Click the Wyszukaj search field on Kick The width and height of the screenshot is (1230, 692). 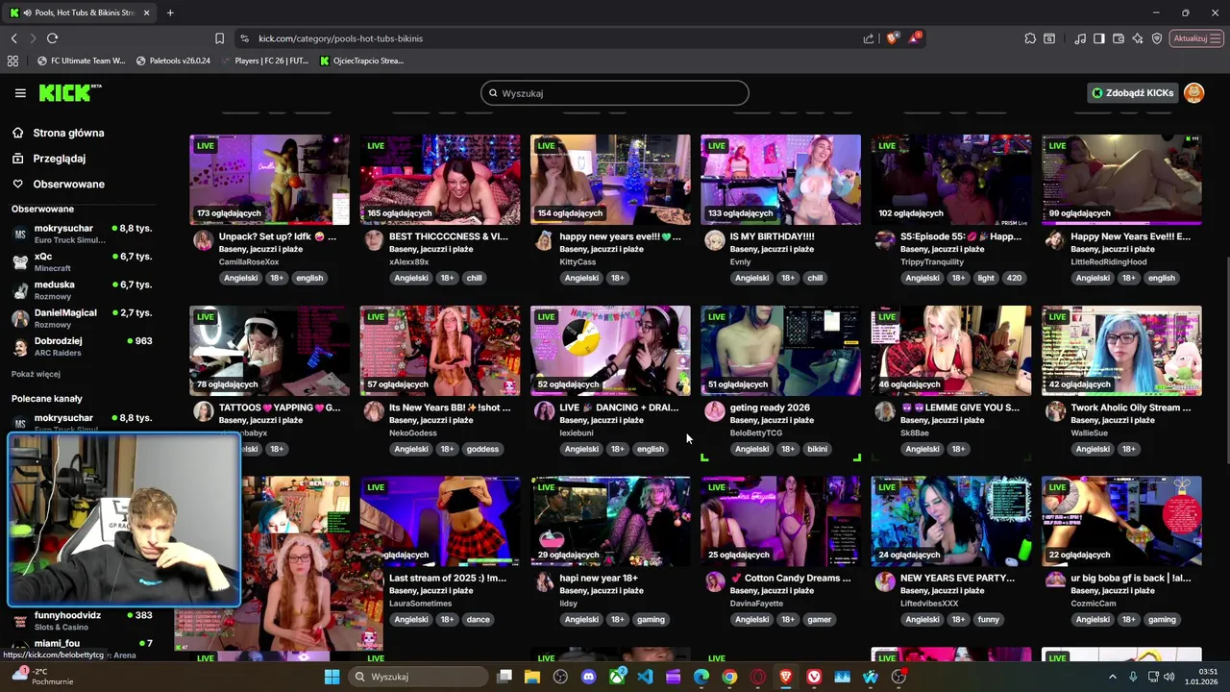pyautogui.click(x=615, y=93)
